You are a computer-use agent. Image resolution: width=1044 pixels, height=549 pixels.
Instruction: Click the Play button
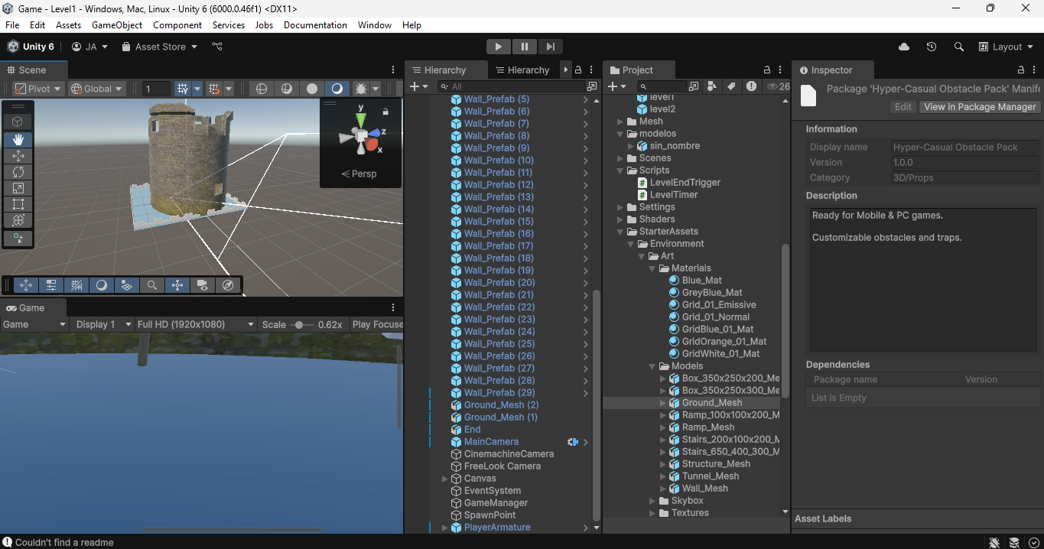point(498,47)
